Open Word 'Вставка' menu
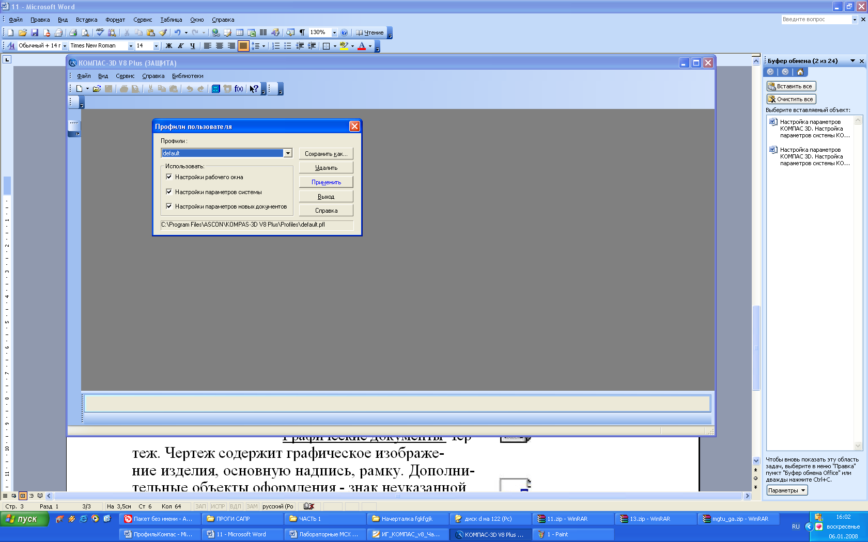This screenshot has width=868, height=542. (86, 20)
